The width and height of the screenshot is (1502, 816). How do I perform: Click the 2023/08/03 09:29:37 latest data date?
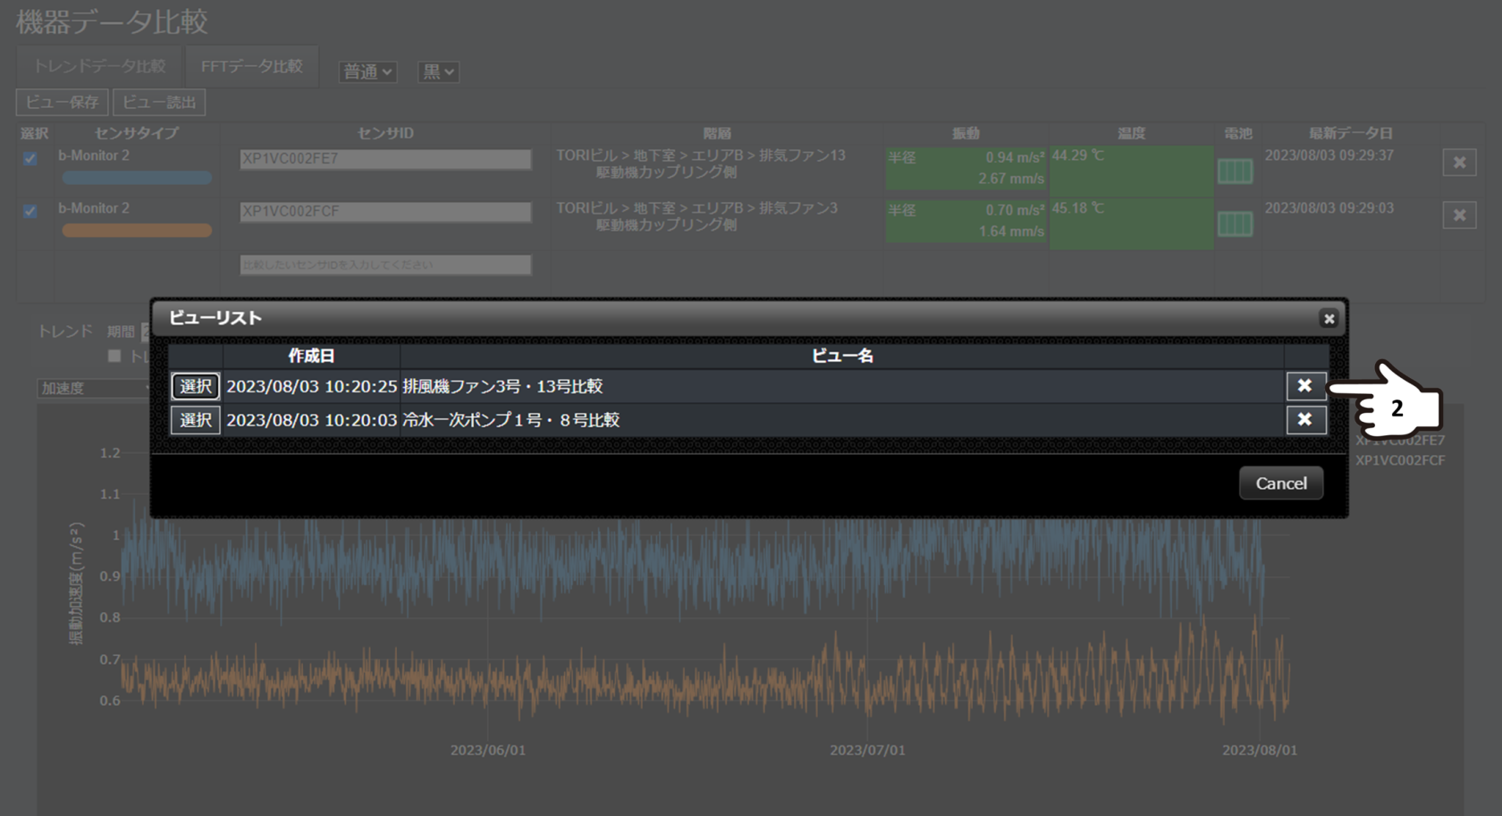(x=1329, y=156)
